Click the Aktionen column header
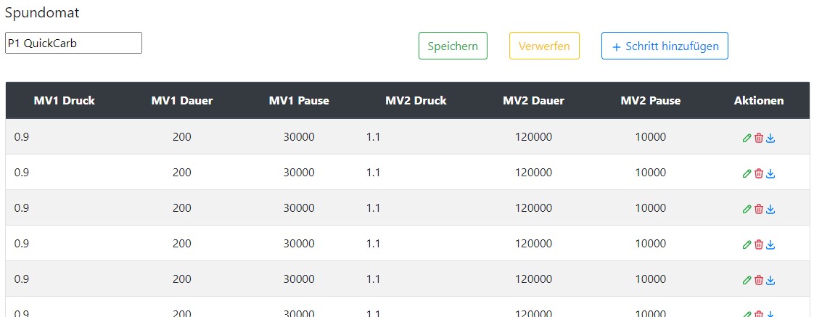Viewport: 814px width, 317px height. coord(759,101)
